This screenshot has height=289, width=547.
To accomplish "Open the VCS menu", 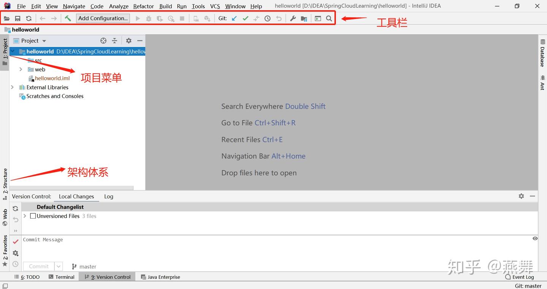I will [x=215, y=6].
